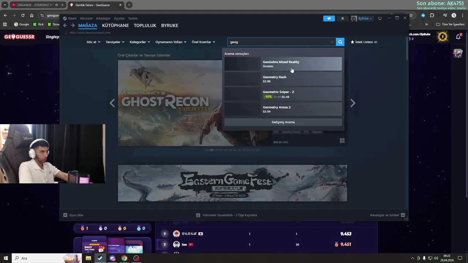This screenshot has height=263, width=468.
Task: Expand the Özel Kısımlar dropdown
Action: tap(203, 42)
